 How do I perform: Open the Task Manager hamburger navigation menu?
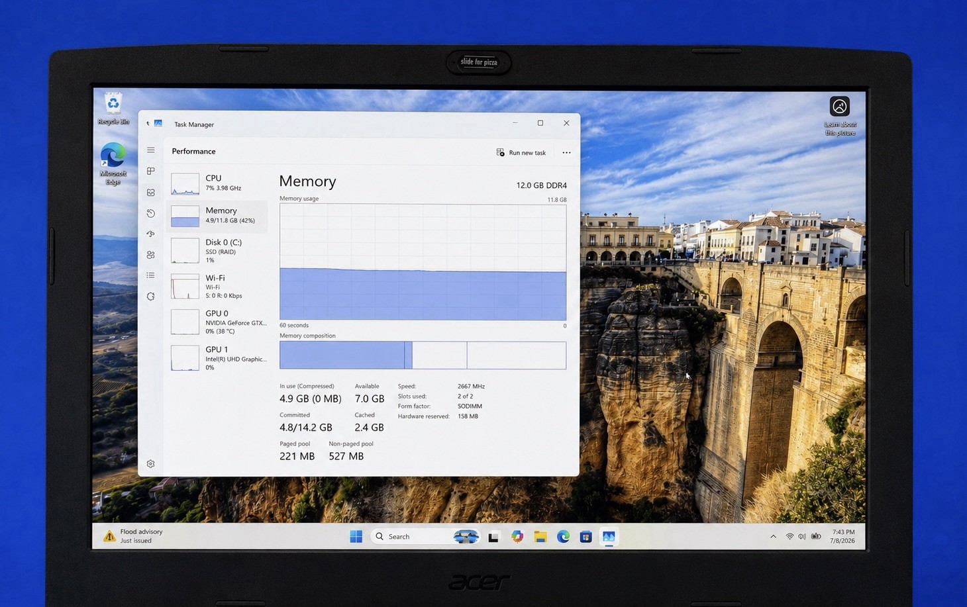[151, 150]
